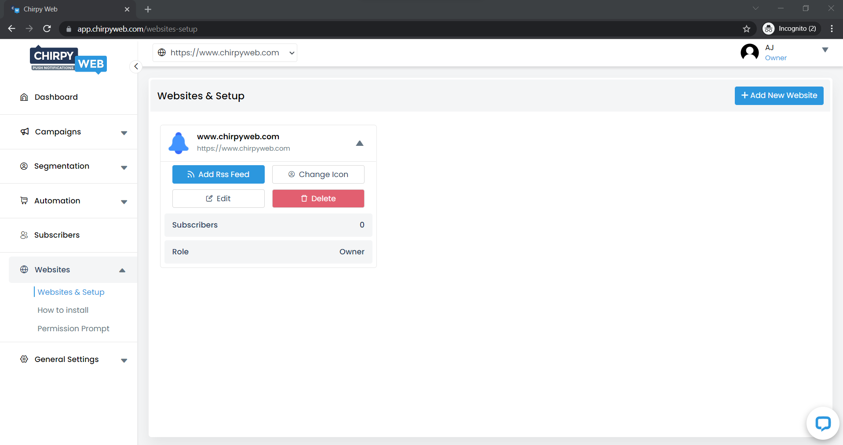Click Add Rss Feed button
This screenshot has width=843, height=445.
[x=218, y=174]
